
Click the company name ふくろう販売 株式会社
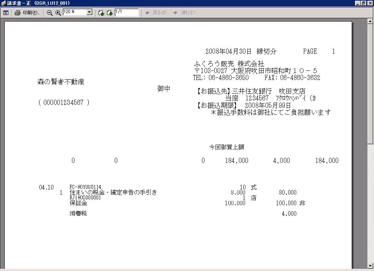[229, 64]
